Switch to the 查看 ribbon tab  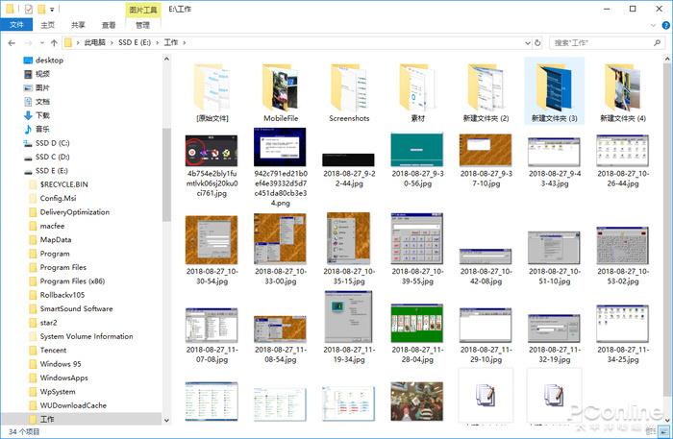click(109, 25)
